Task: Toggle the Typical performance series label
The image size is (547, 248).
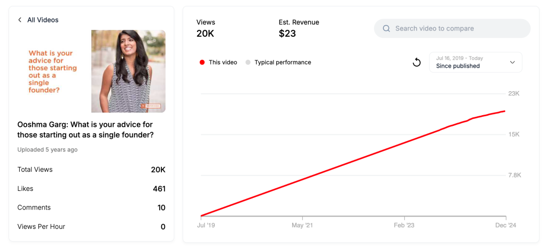Action: coord(283,62)
